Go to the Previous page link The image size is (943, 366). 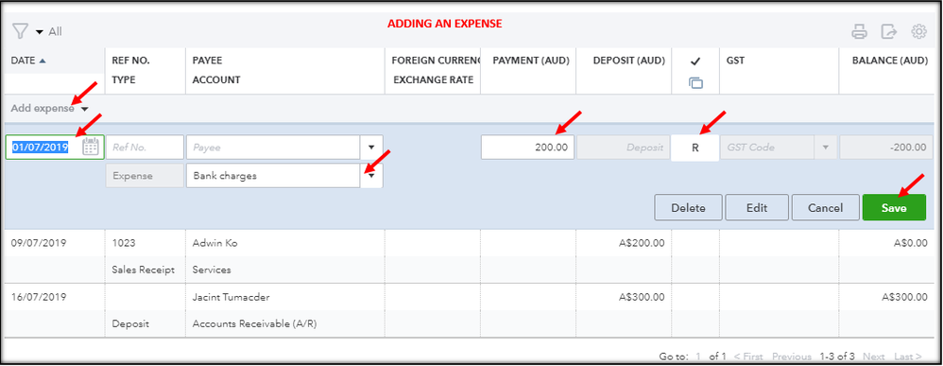pos(792,357)
